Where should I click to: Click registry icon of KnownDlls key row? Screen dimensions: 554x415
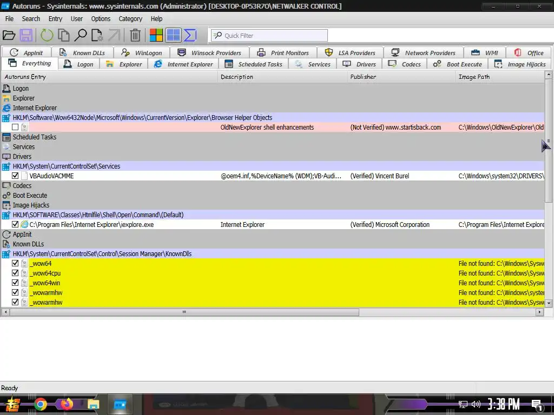(x=6, y=254)
